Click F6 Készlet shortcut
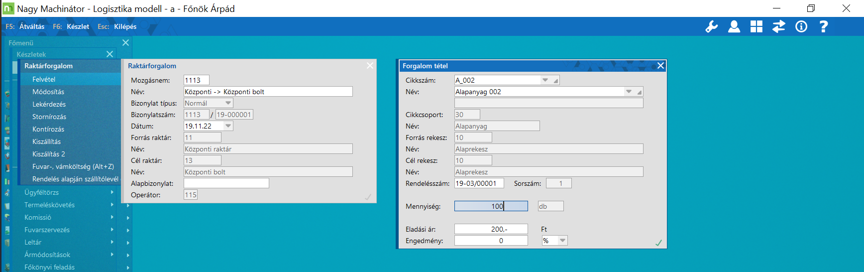 coord(71,26)
